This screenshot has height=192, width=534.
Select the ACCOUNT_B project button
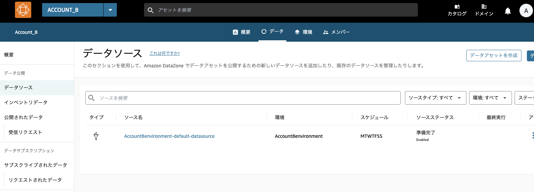pos(73,10)
